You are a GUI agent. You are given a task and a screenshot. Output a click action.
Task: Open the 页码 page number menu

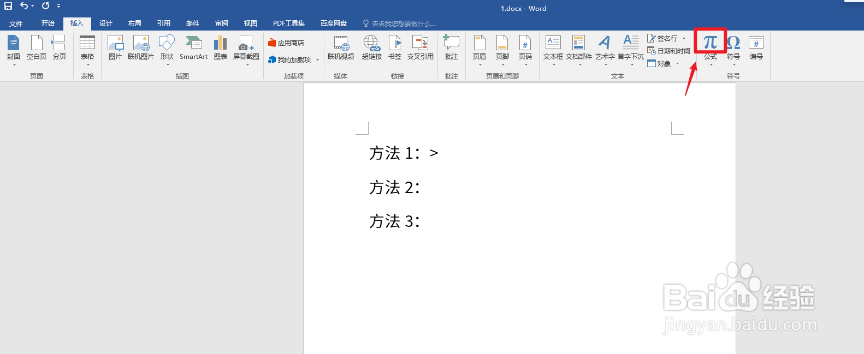[x=525, y=50]
